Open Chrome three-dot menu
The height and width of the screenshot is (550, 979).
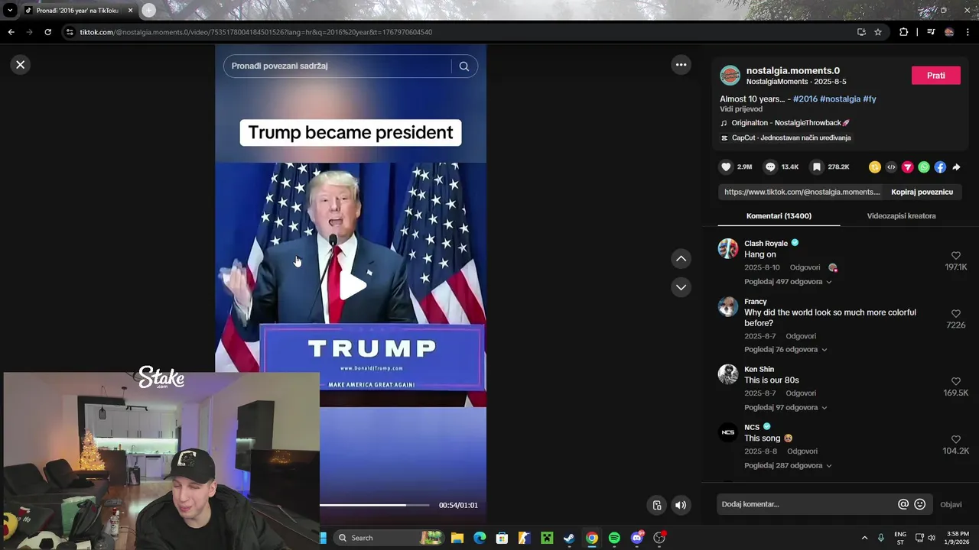click(968, 32)
